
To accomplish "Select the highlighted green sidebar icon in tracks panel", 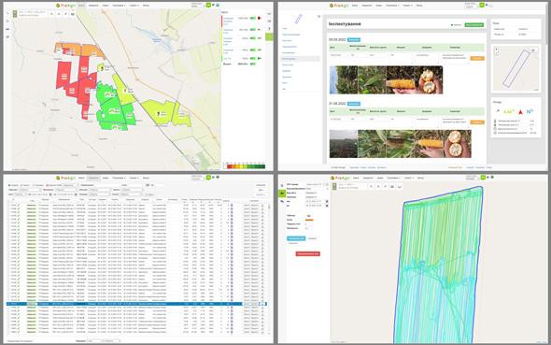I will click(x=281, y=194).
